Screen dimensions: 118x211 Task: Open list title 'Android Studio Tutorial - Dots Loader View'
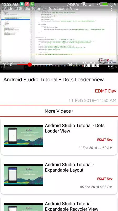(75, 128)
